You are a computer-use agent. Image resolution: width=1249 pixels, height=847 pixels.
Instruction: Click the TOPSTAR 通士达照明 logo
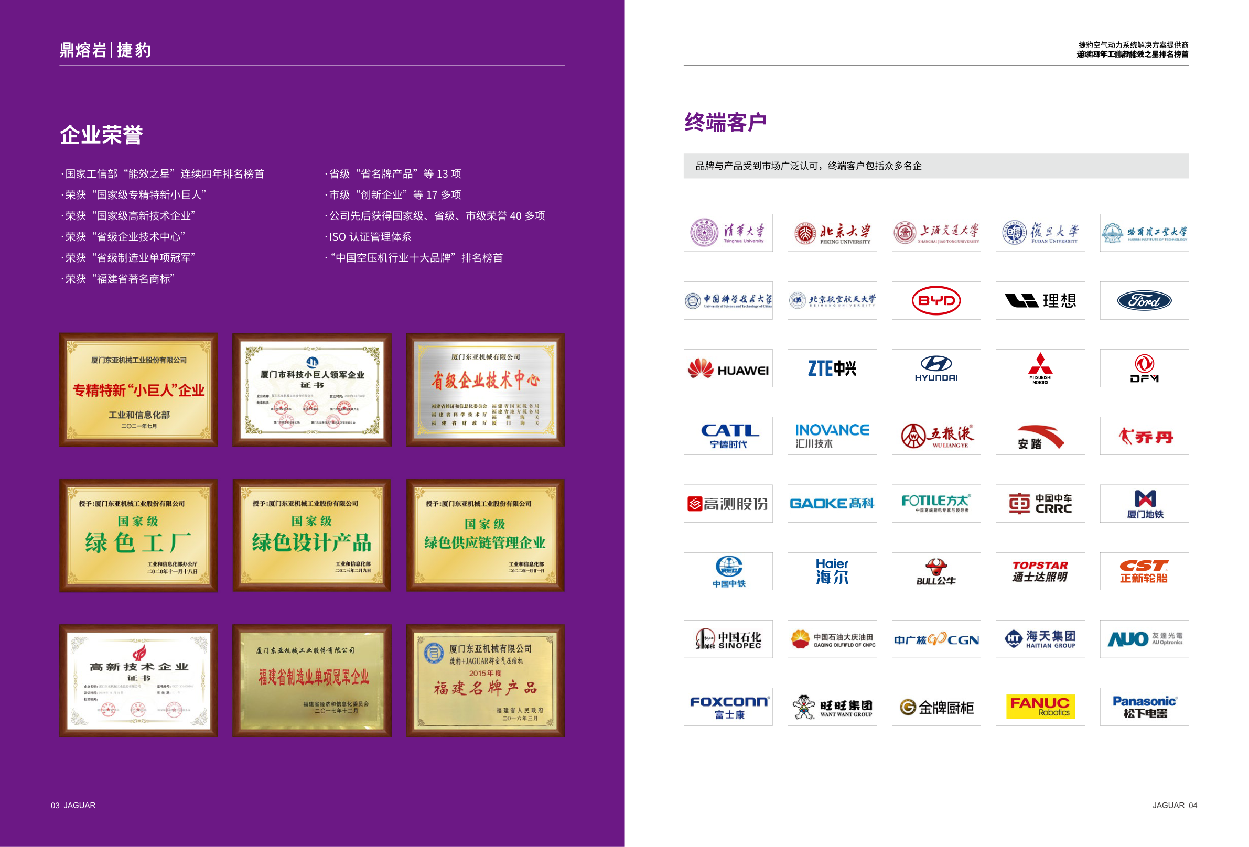1040,571
